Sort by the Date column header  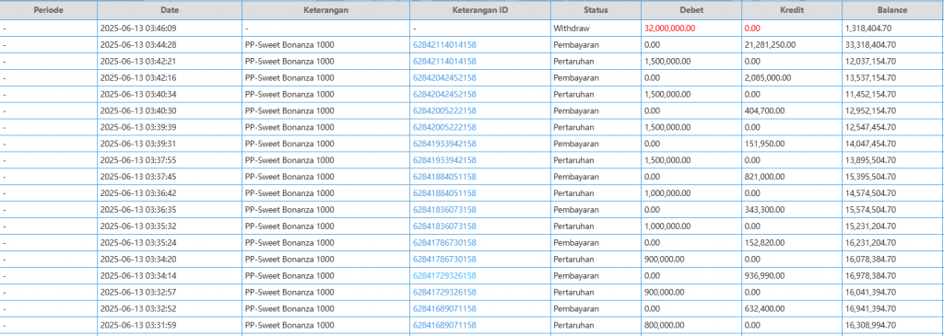click(x=170, y=10)
